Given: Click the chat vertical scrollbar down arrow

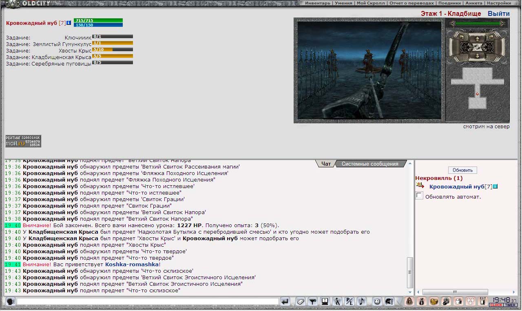Looking at the screenshot, I should click(x=410, y=292).
